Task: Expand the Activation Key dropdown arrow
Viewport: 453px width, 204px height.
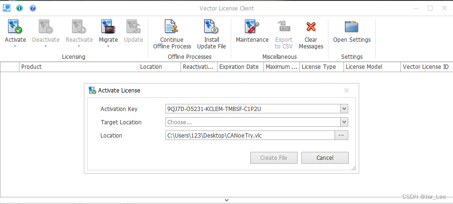Action: (x=344, y=109)
